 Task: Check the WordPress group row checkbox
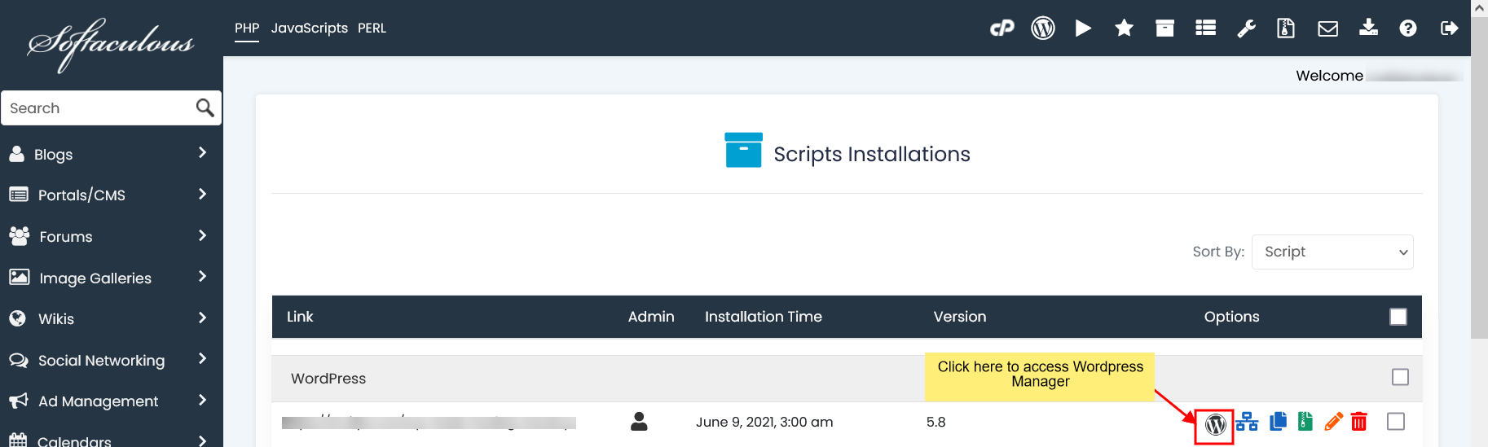1400,377
